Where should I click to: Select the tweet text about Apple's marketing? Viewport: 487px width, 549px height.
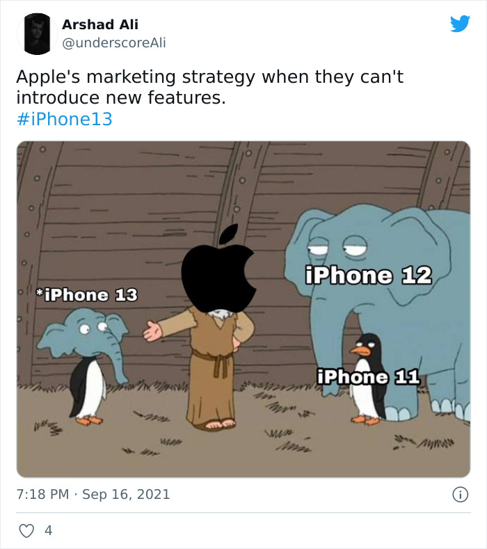(x=209, y=87)
